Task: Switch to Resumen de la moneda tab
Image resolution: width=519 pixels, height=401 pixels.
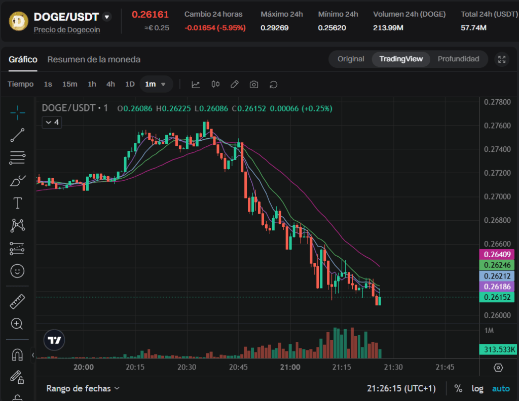Action: pyautogui.click(x=94, y=59)
